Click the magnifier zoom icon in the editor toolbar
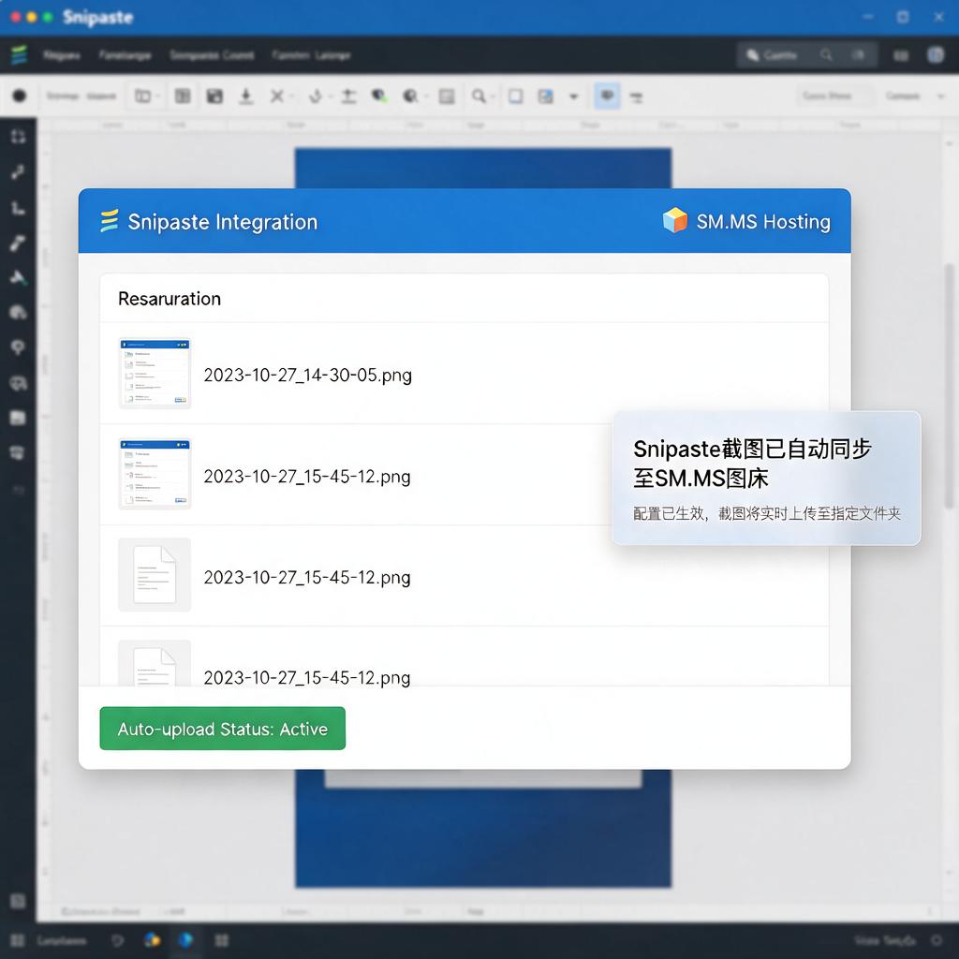The height and width of the screenshot is (959, 959). 479,96
